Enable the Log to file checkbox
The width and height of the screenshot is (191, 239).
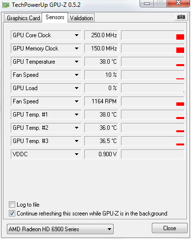tap(12, 205)
